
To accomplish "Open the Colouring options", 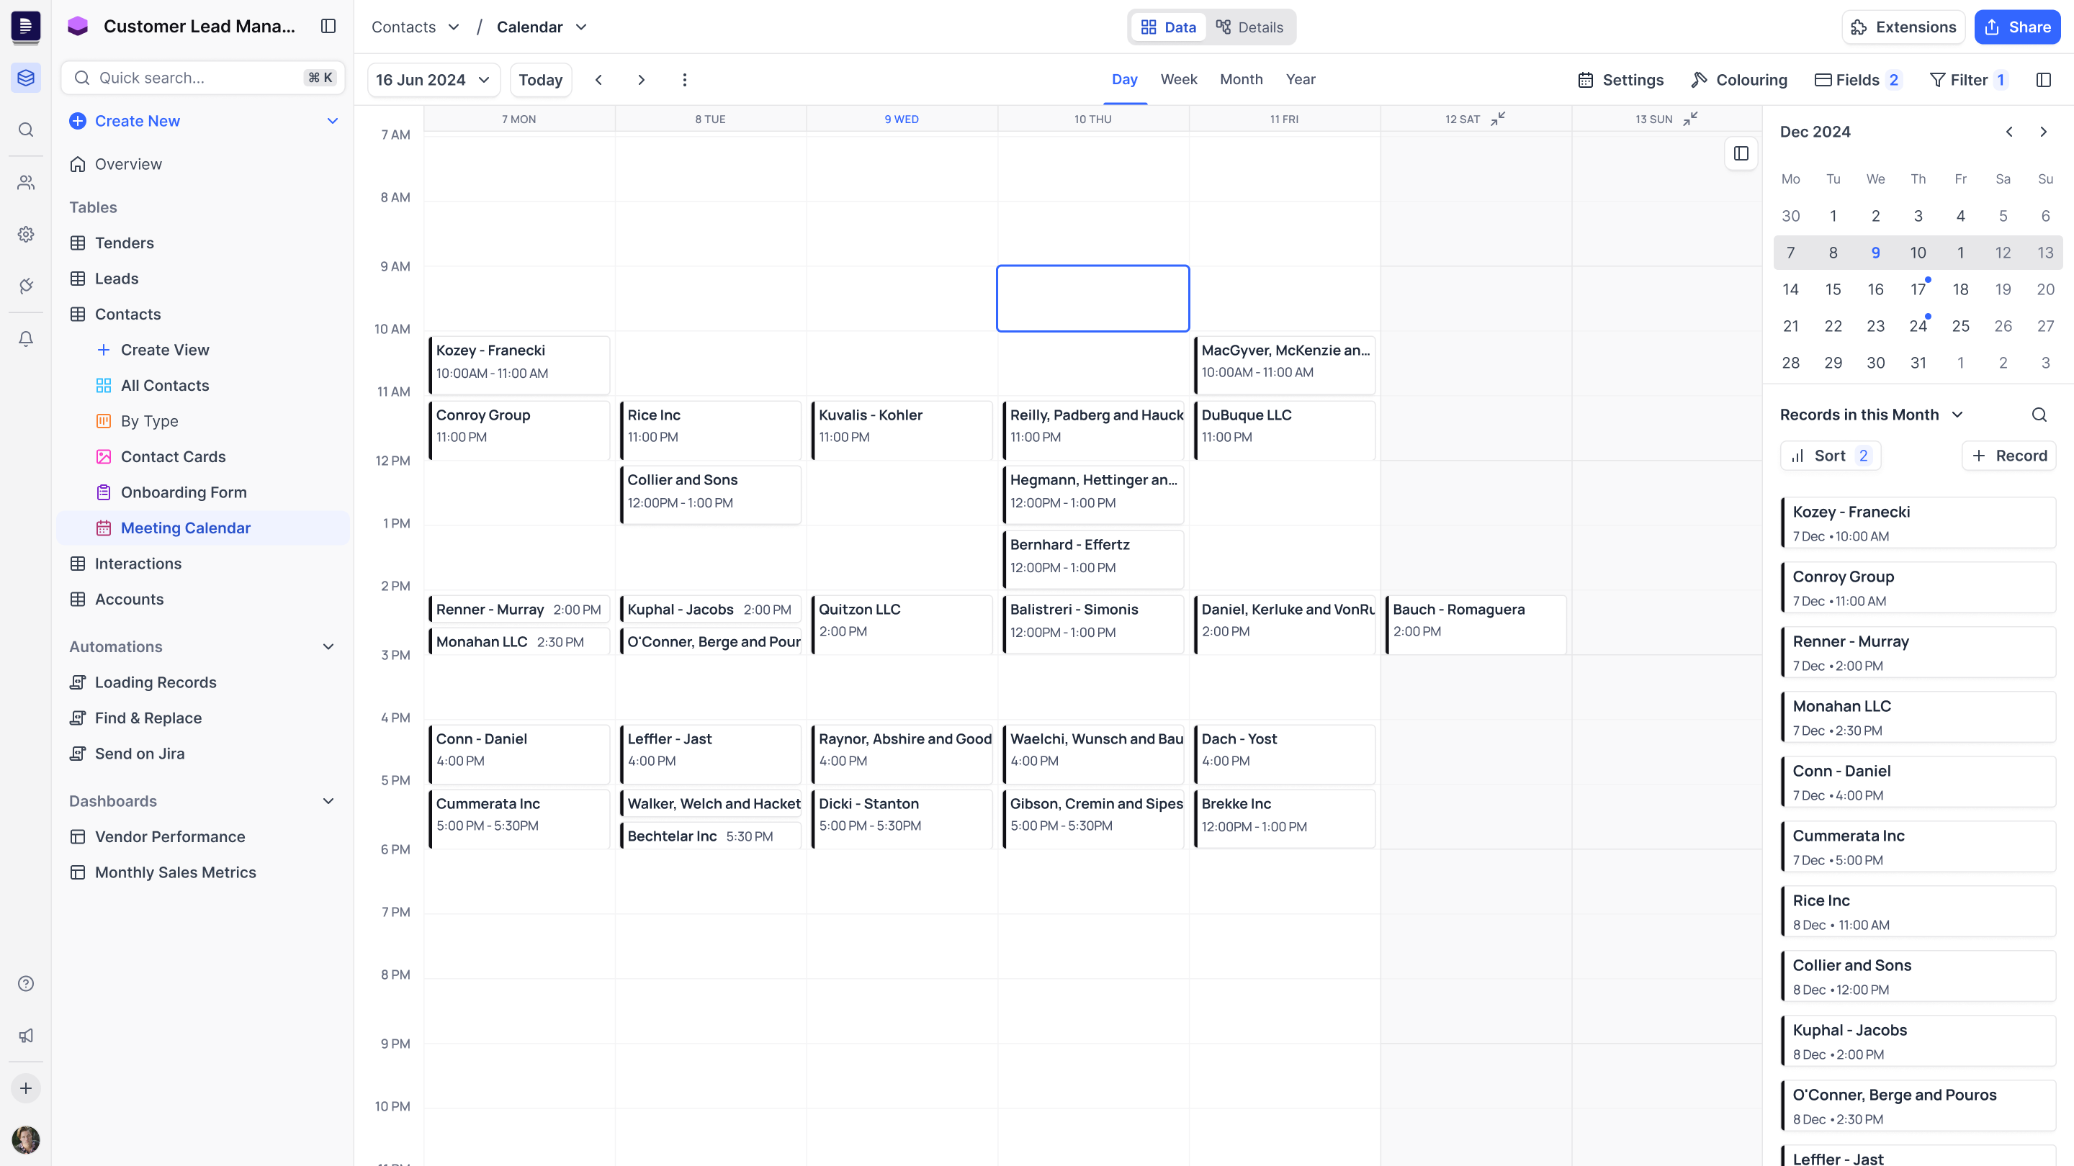I will [1739, 80].
